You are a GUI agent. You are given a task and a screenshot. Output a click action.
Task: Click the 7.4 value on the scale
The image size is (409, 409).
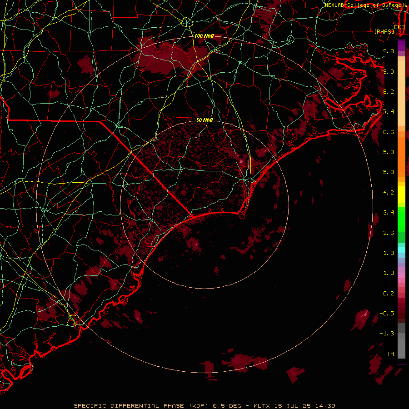[x=389, y=112]
